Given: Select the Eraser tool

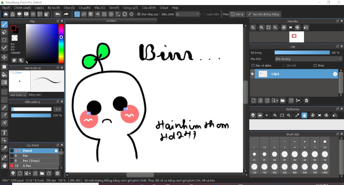Looking at the screenshot, I should point(4,32).
